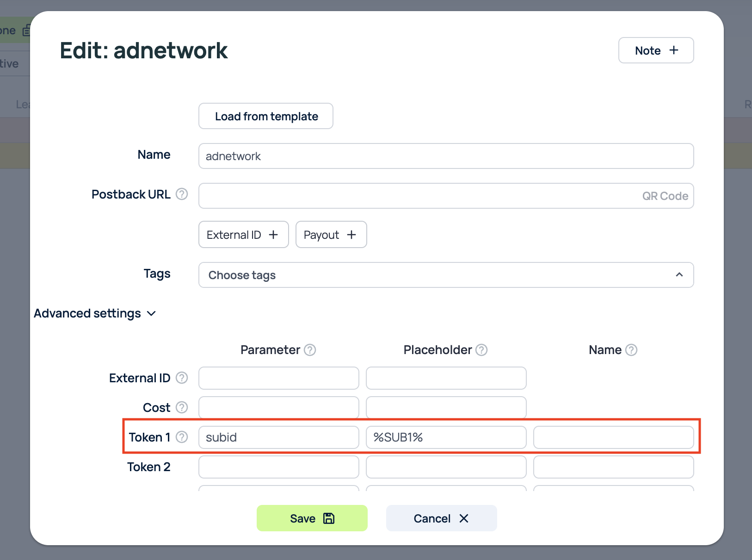The width and height of the screenshot is (752, 560).
Task: Insert Payout macro into postback
Action: click(x=331, y=235)
